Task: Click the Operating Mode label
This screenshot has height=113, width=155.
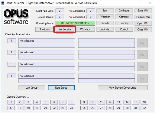Action: [x=45, y=23]
